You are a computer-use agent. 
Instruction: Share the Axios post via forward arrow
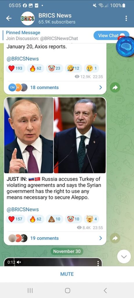[115, 87]
